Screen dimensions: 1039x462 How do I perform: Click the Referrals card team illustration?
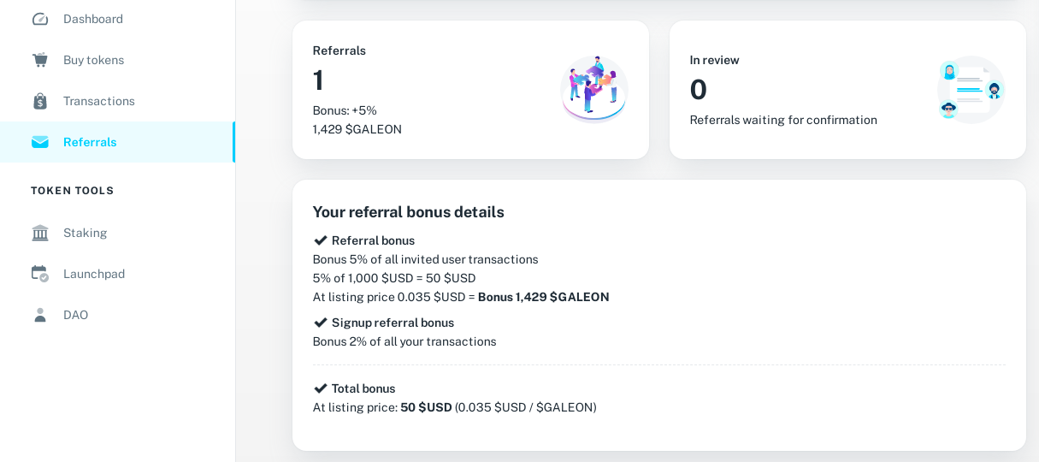[x=593, y=89]
